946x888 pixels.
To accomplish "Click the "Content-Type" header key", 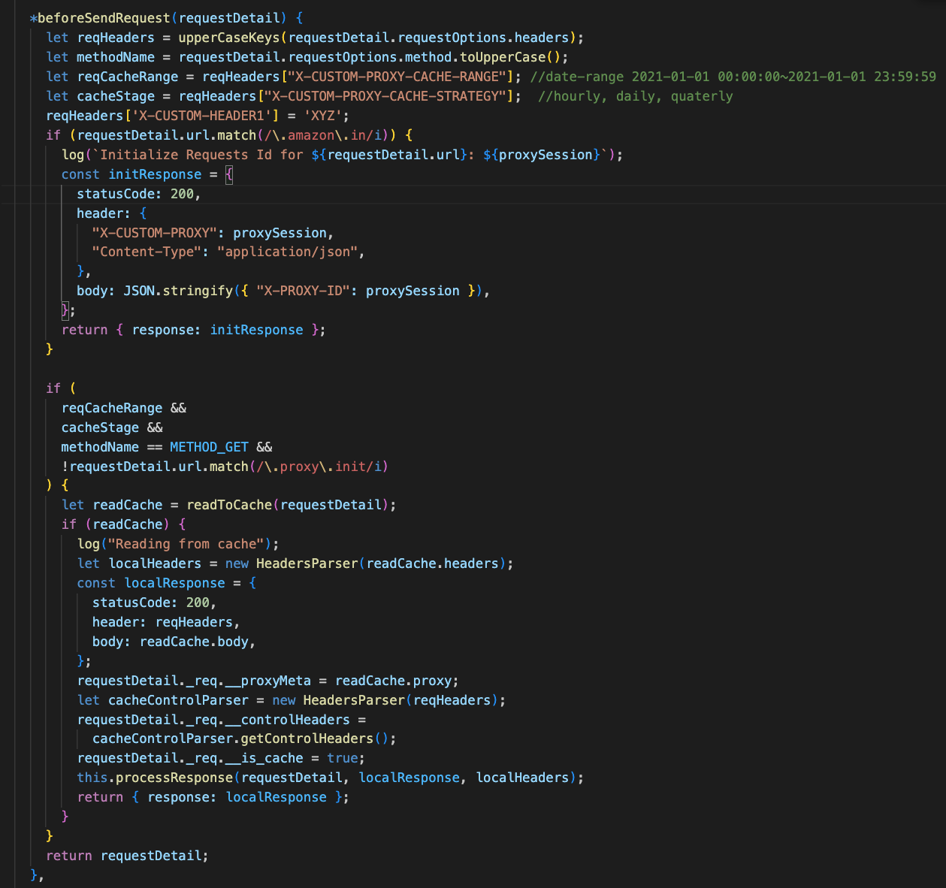I will 147,252.
